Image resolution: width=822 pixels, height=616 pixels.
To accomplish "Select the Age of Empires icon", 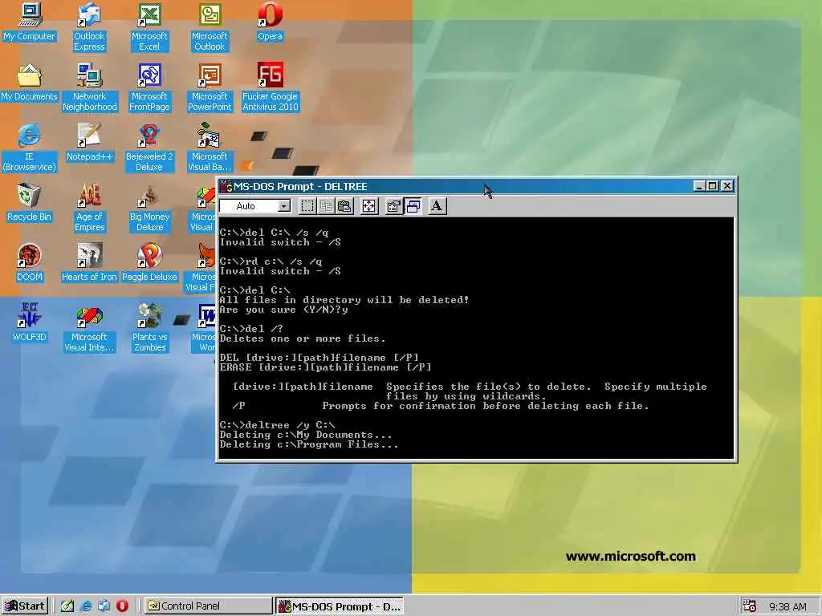I will [90, 208].
